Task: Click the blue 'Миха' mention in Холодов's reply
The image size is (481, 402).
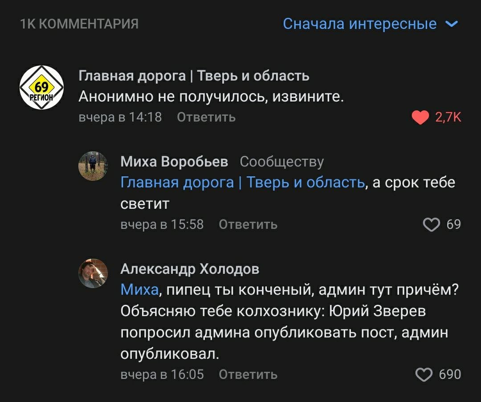Action: [x=139, y=290]
